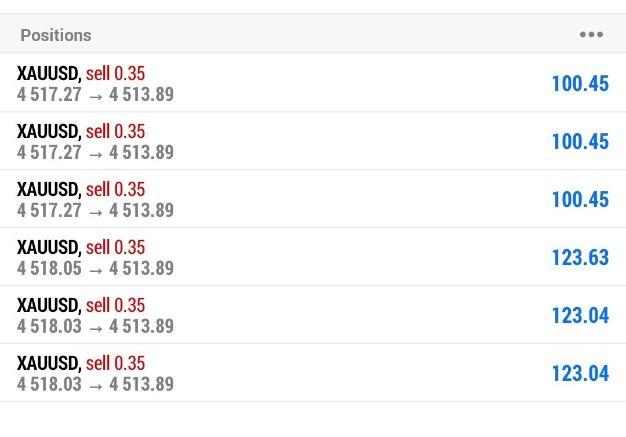Click the XAUUSD symbol in the second row
Screen dimensions: 626x437
pos(49,132)
